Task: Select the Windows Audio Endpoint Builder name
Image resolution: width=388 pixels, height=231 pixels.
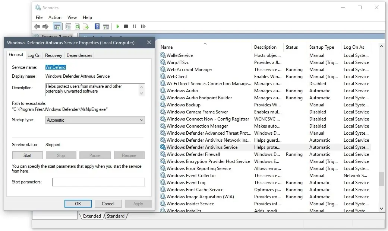Action: [x=199, y=97]
